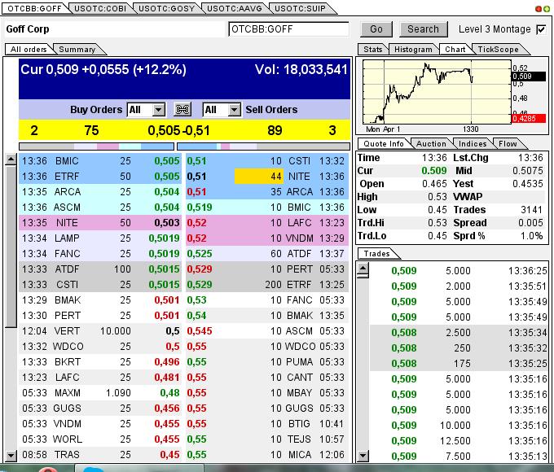The width and height of the screenshot is (554, 472).
Task: Click the 7.500 trade at 13:35:13
Action: point(459,456)
